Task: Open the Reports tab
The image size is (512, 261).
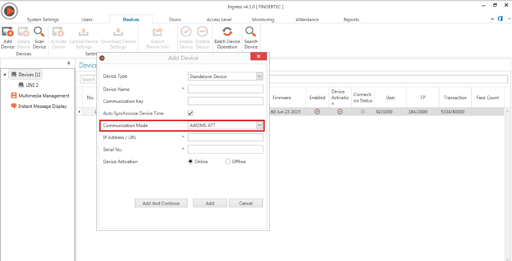Action: coord(352,20)
